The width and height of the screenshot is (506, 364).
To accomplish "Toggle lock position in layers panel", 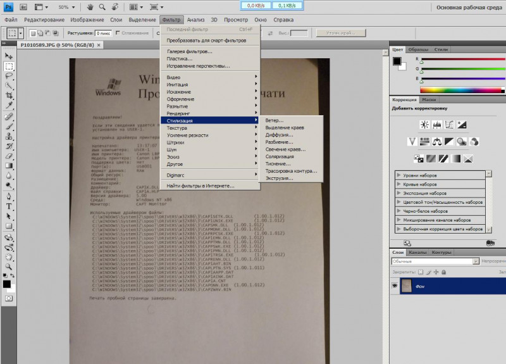I will [x=436, y=272].
